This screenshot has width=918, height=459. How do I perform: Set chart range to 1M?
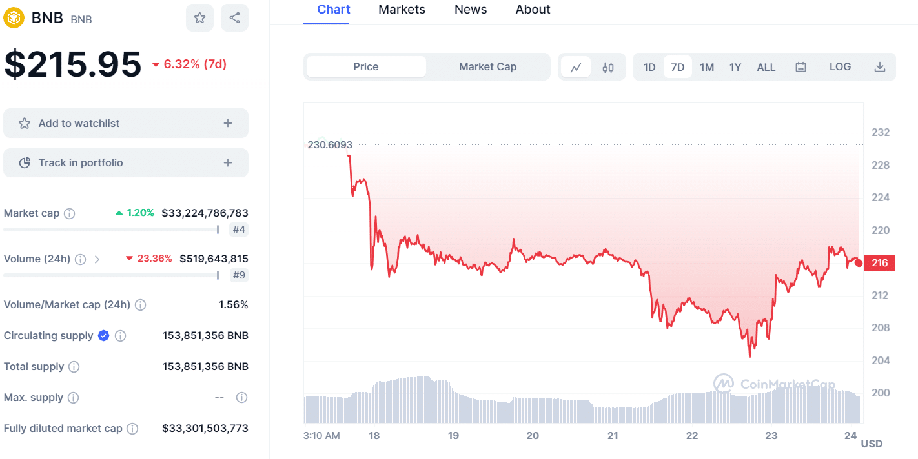point(707,67)
